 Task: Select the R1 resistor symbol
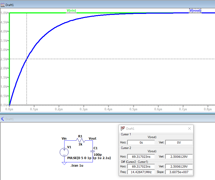[80, 141]
